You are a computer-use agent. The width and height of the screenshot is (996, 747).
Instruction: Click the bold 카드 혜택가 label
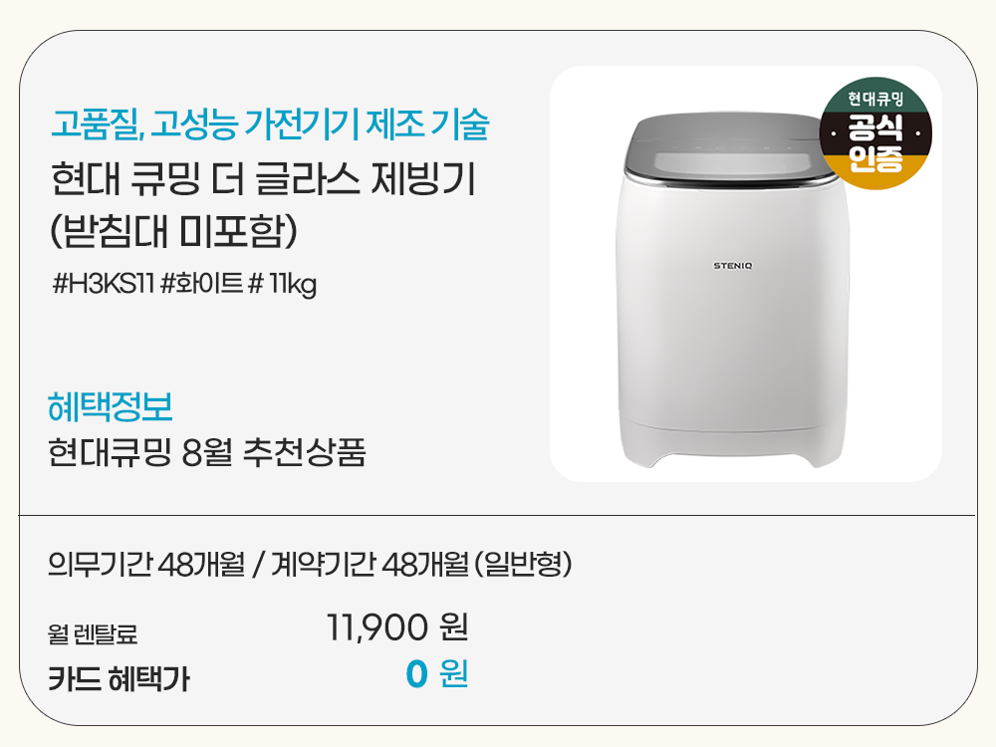(x=119, y=680)
